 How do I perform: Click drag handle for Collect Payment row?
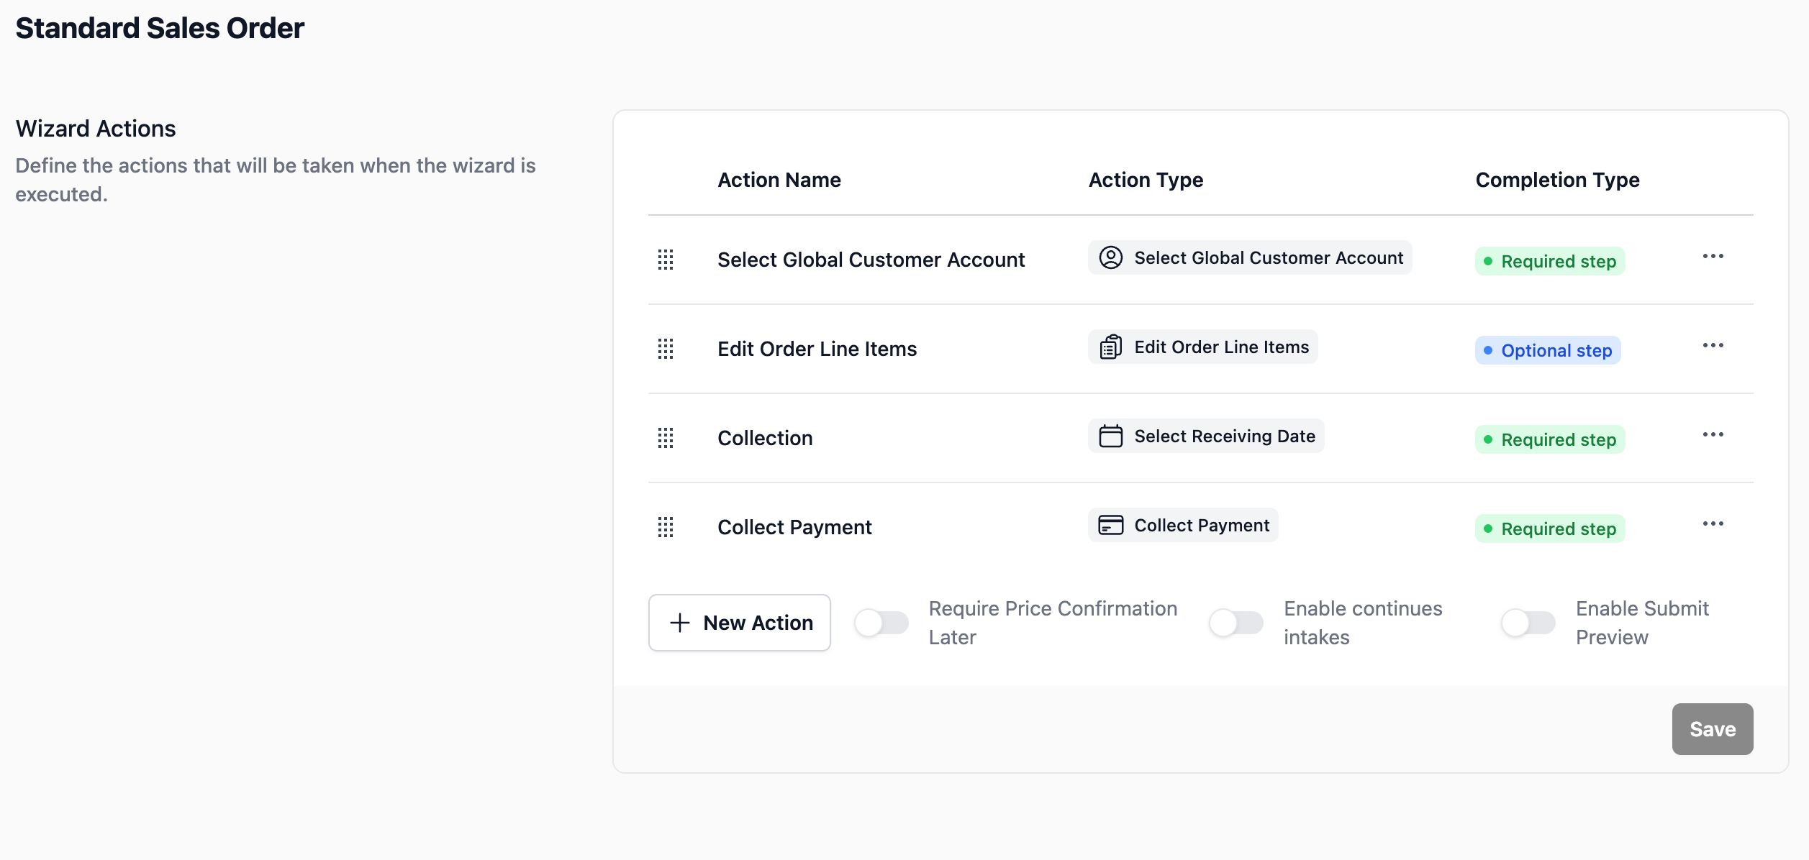(666, 527)
